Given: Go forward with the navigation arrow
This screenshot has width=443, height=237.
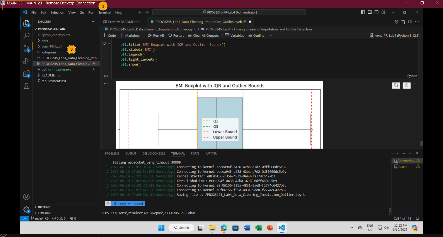Looking at the screenshot, I should (147, 12).
